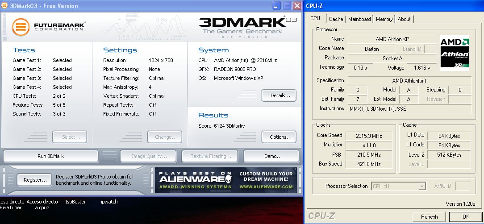Switch to the CPU tab in CPU-Z
This screenshot has width=484, height=224.
click(315, 18)
